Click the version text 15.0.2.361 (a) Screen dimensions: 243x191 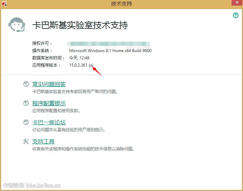[x=81, y=65]
